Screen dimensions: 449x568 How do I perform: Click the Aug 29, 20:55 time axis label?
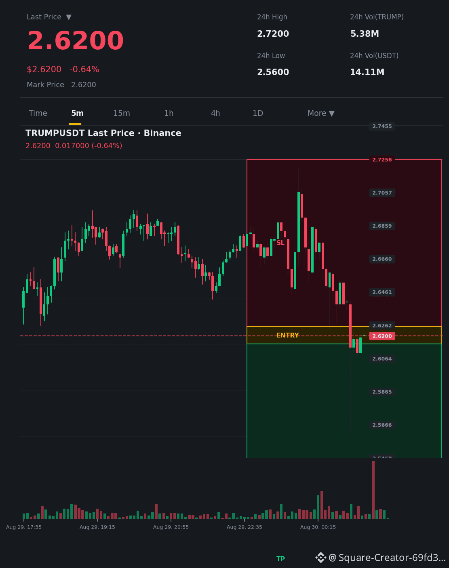click(x=171, y=527)
